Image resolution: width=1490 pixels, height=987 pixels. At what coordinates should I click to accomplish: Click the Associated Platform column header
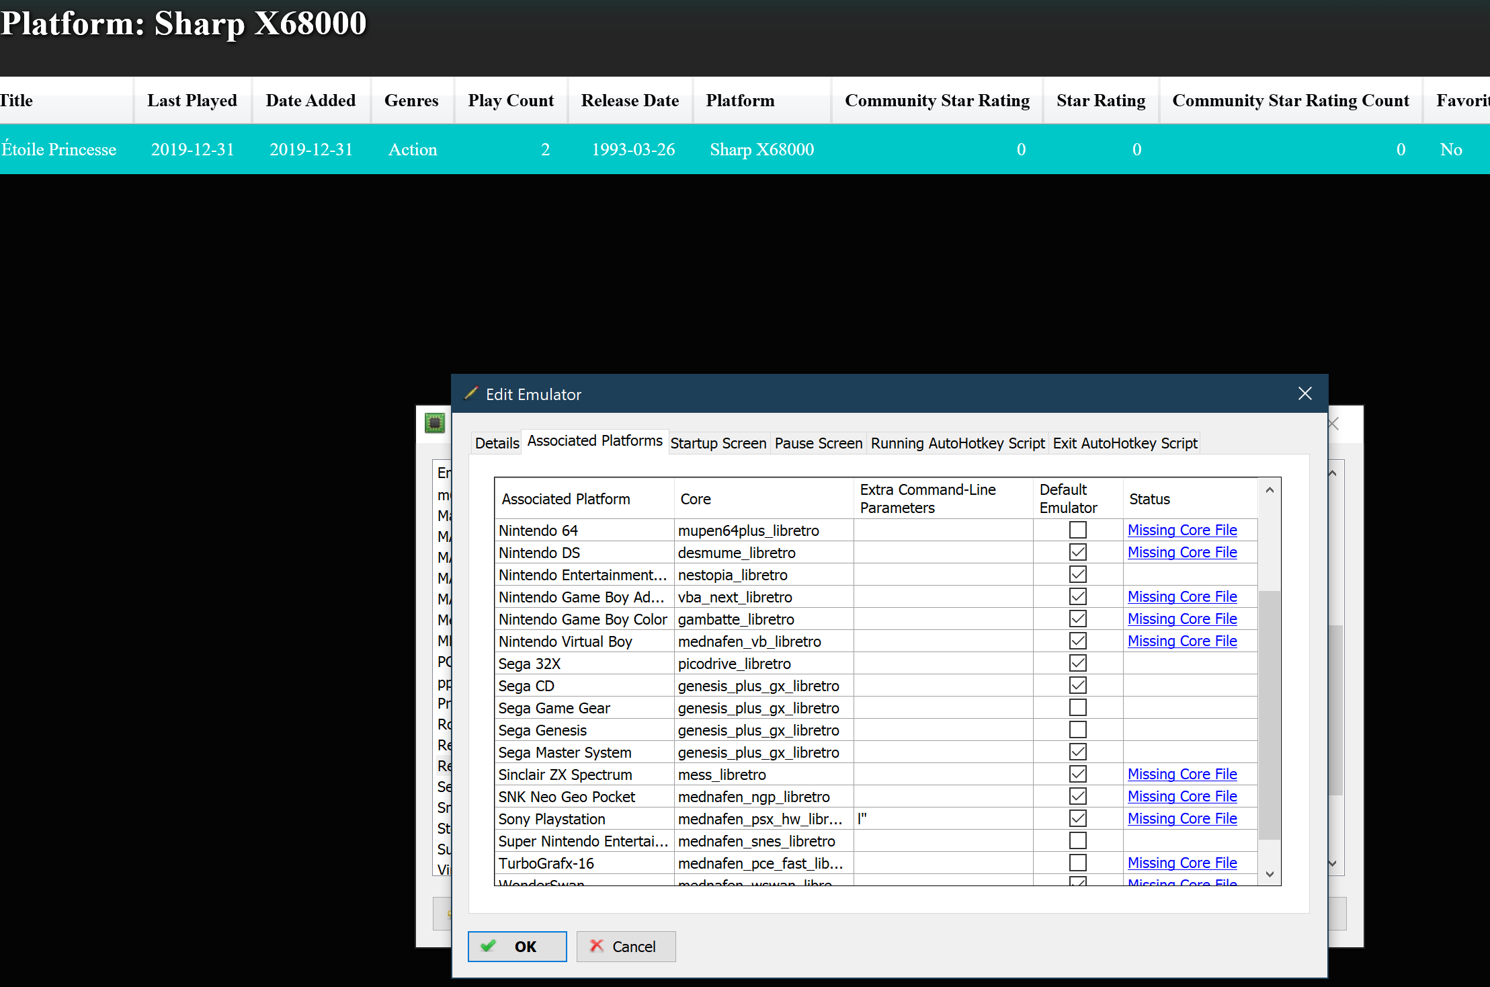tap(584, 498)
